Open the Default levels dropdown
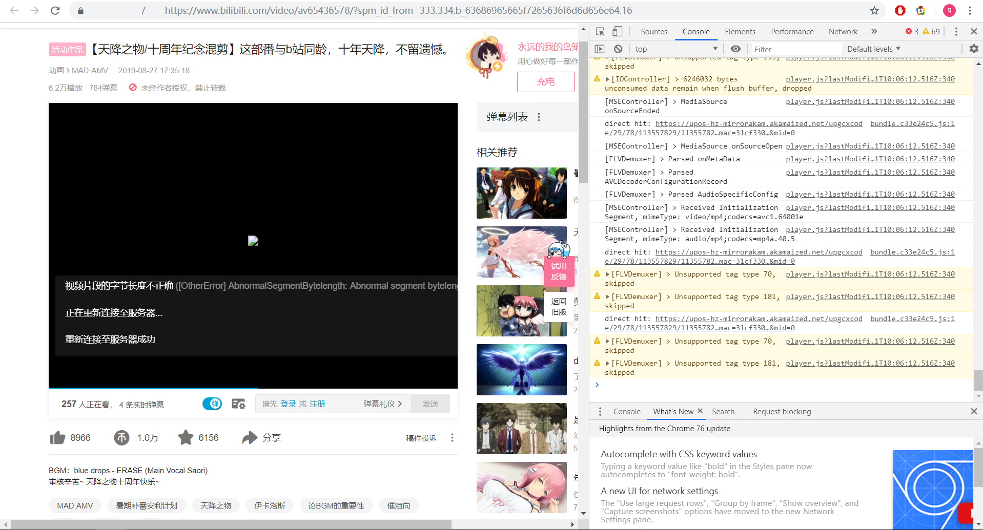The image size is (983, 530). [873, 49]
